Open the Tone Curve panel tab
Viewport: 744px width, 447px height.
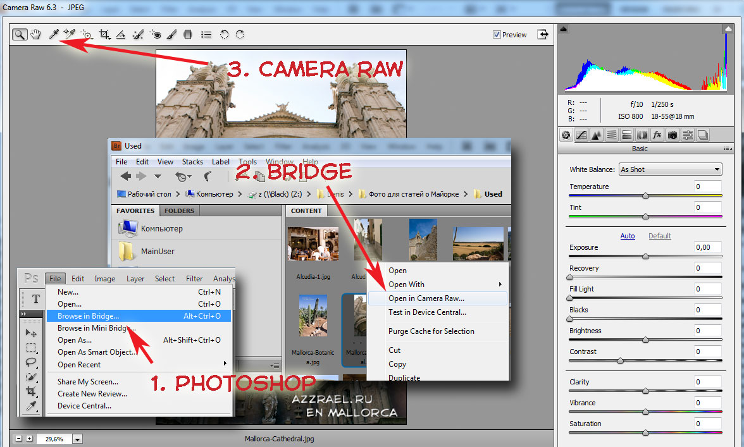[581, 135]
